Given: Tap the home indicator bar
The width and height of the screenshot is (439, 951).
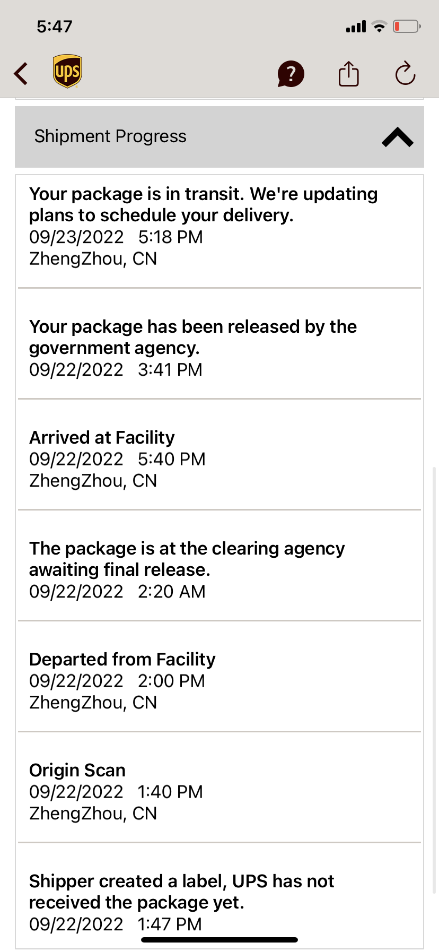Looking at the screenshot, I should (x=219, y=940).
